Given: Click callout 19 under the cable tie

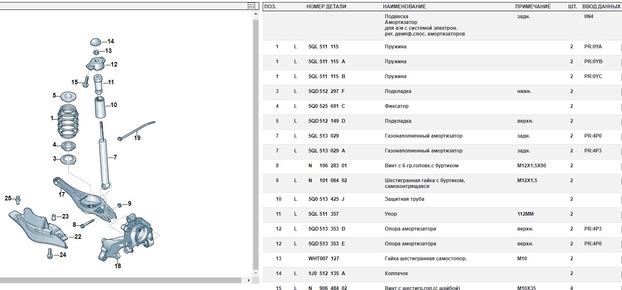Looking at the screenshot, I should (x=137, y=138).
